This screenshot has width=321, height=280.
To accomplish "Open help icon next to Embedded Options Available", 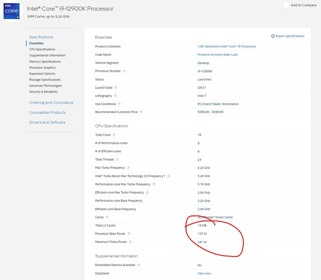I will tap(138, 265).
